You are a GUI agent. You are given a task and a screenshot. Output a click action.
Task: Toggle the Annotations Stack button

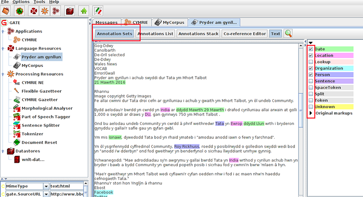point(198,34)
